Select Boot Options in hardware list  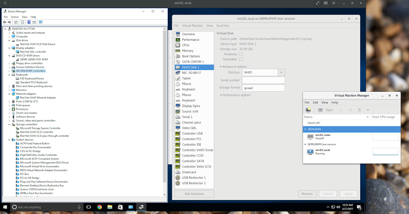pyautogui.click(x=194, y=56)
